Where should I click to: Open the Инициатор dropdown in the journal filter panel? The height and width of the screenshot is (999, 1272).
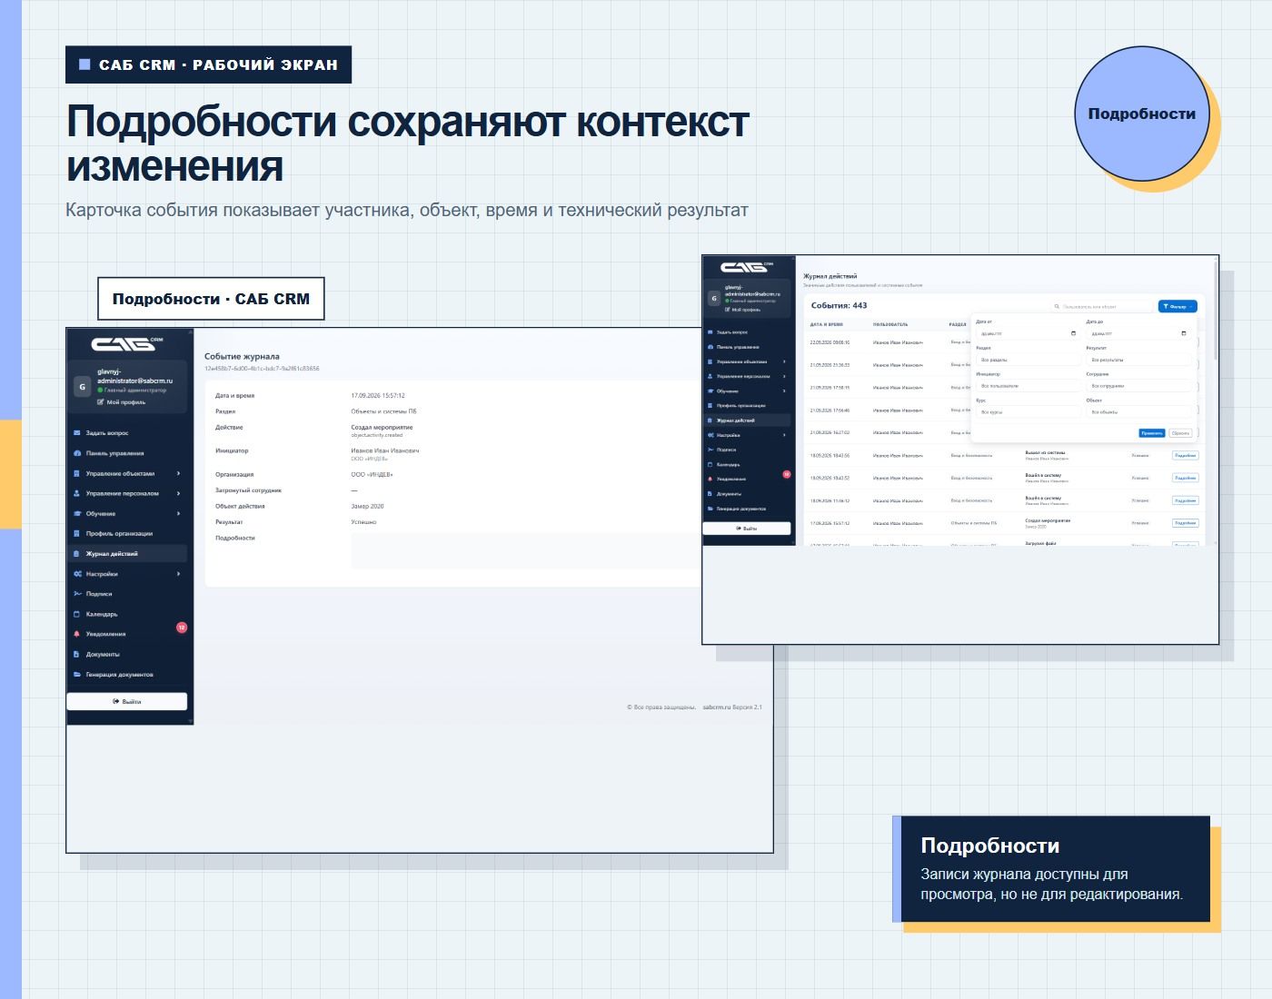[x=1029, y=386]
